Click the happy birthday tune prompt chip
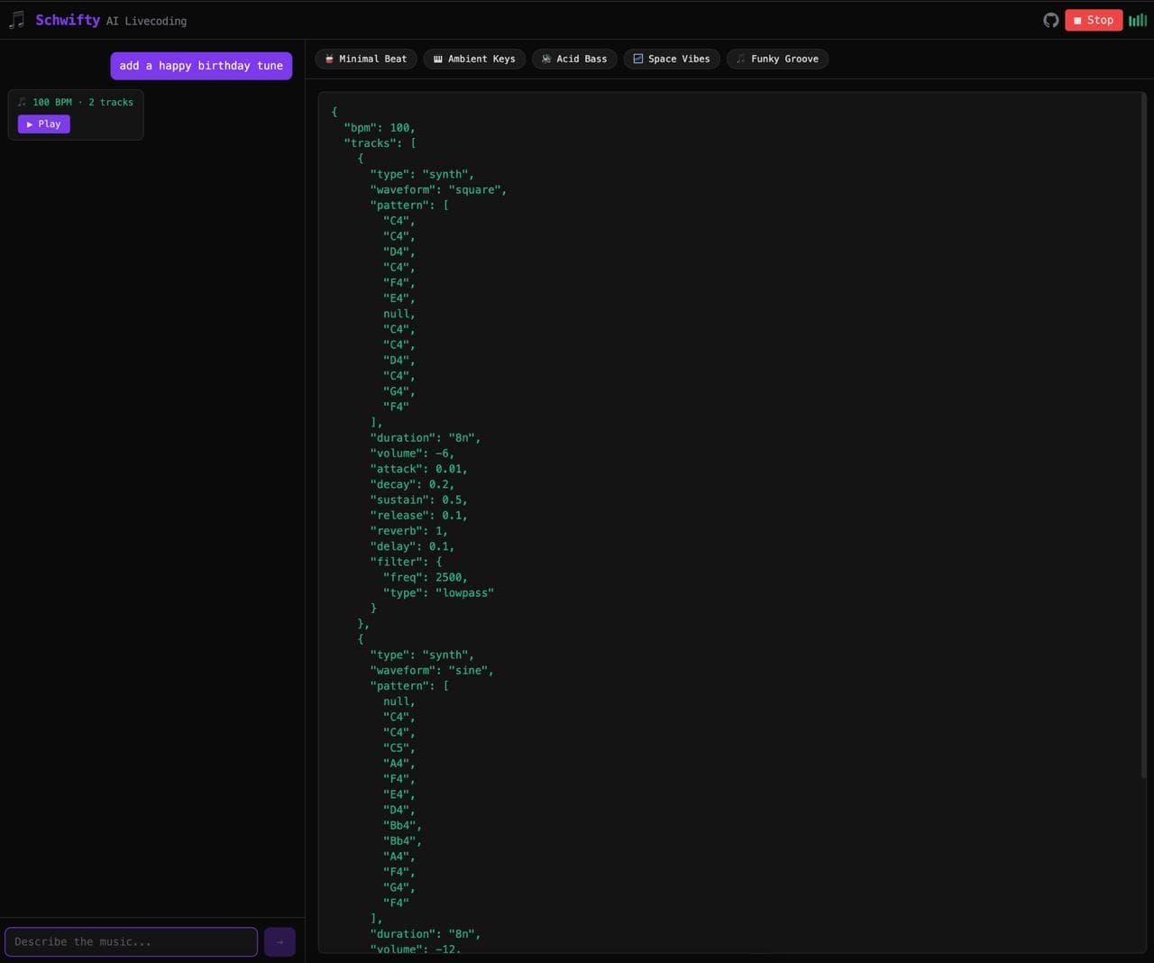Screen dimensions: 1154x963 click(201, 65)
